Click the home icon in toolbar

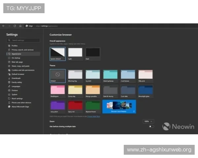pos(20,26)
